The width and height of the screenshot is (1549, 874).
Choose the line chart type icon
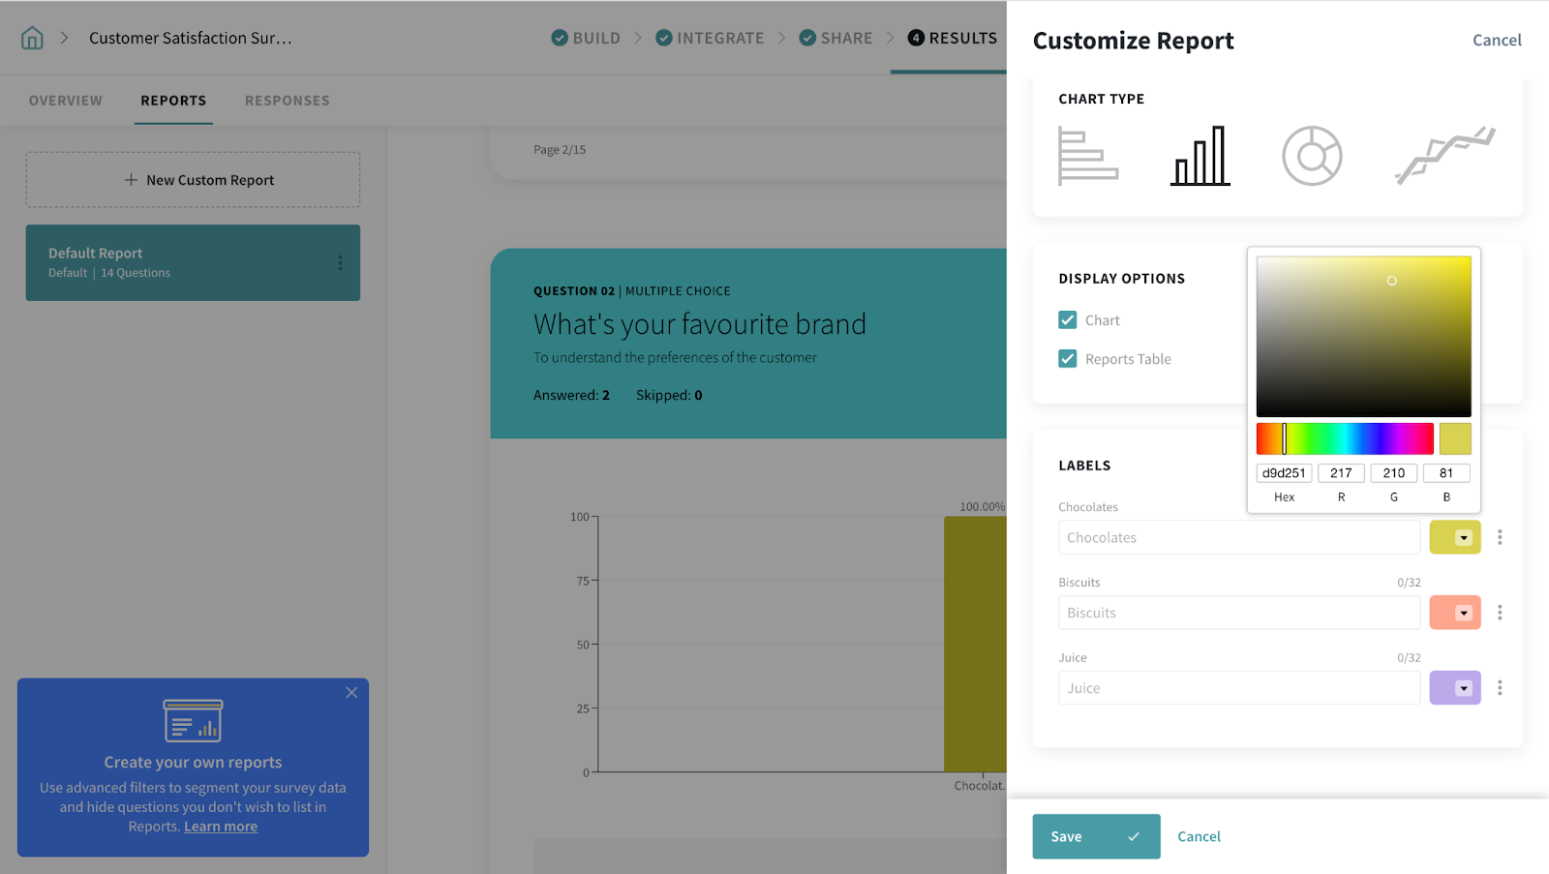point(1444,156)
